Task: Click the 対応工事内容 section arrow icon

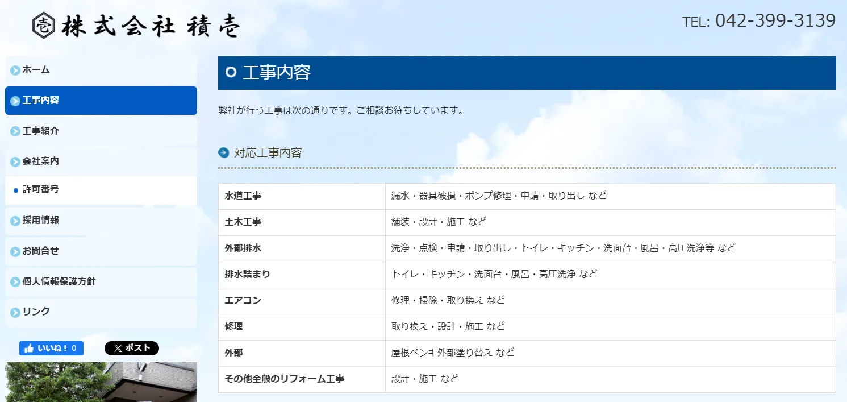Action: 223,152
